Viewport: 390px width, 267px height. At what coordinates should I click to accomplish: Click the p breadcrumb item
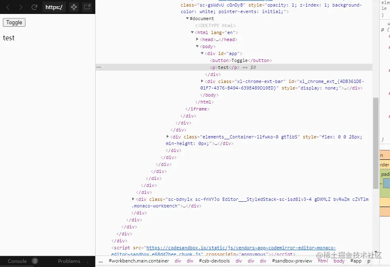pos(369,261)
